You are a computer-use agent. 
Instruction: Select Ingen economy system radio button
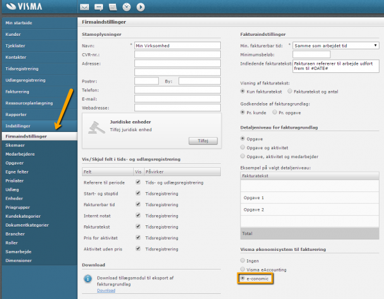point(243,261)
